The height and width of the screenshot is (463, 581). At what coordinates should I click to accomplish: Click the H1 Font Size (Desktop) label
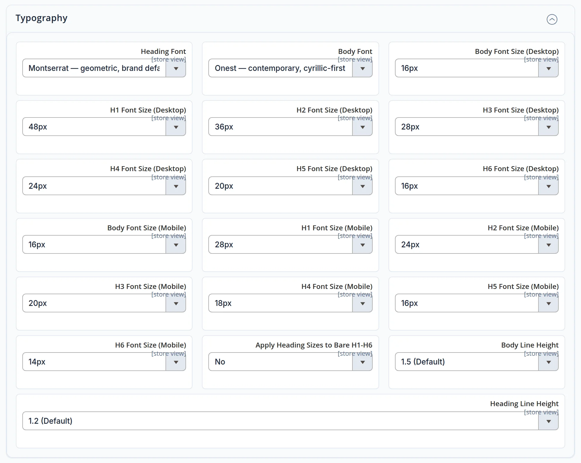[148, 110]
